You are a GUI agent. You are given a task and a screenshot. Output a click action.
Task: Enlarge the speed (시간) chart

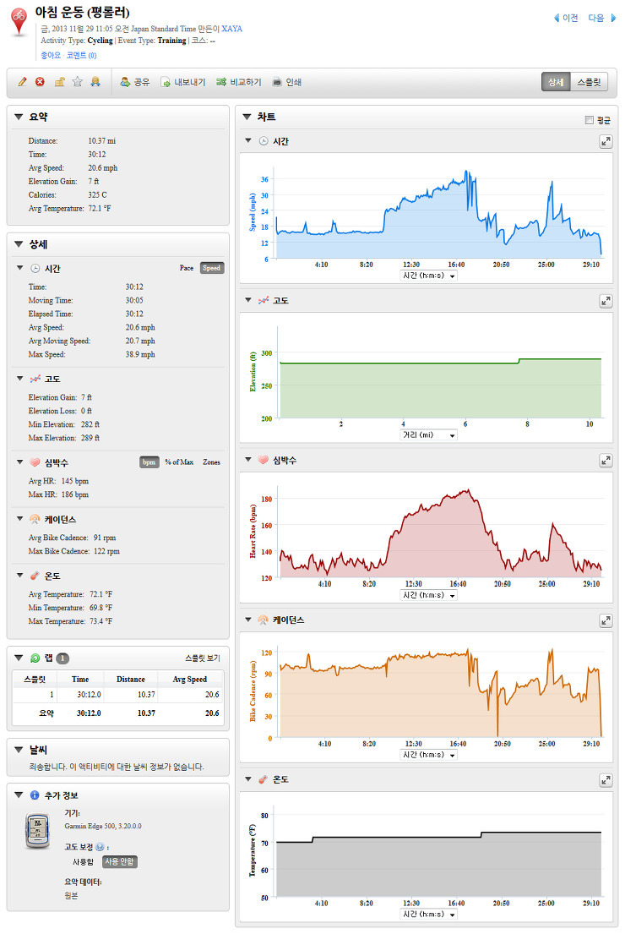[x=606, y=142]
